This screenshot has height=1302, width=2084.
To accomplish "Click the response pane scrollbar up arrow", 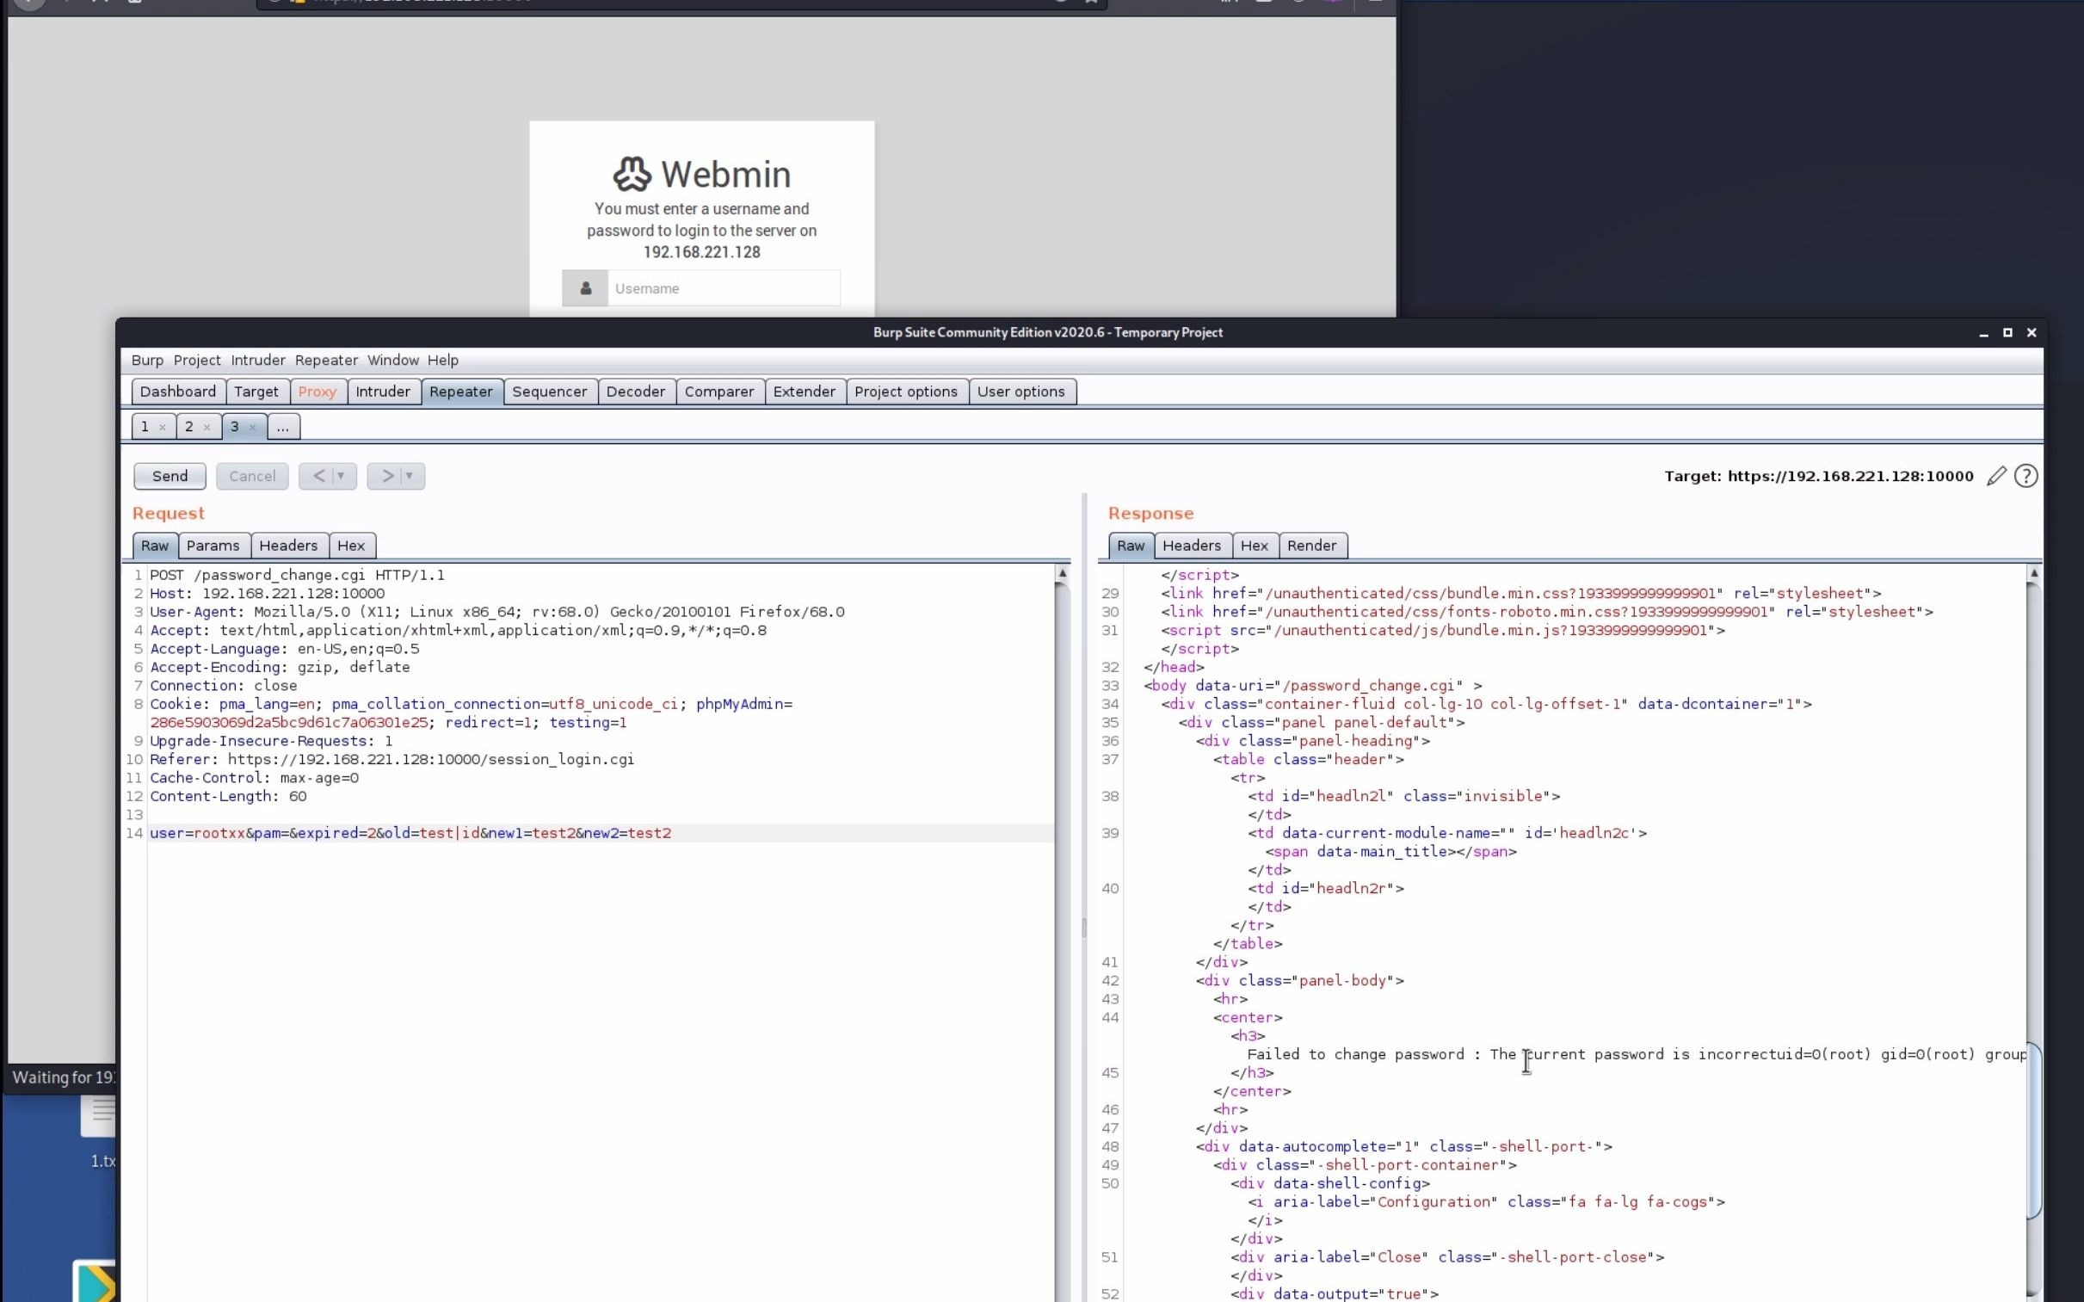I will (2033, 573).
